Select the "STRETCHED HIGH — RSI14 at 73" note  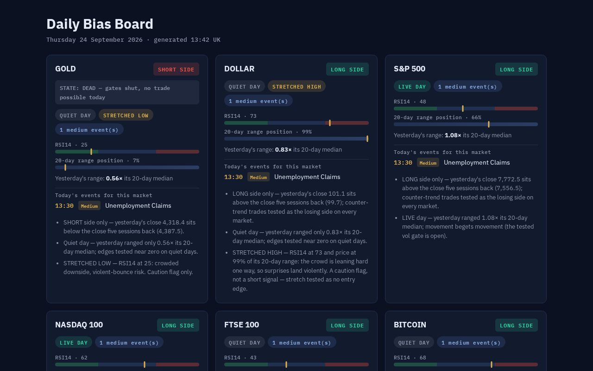300,270
